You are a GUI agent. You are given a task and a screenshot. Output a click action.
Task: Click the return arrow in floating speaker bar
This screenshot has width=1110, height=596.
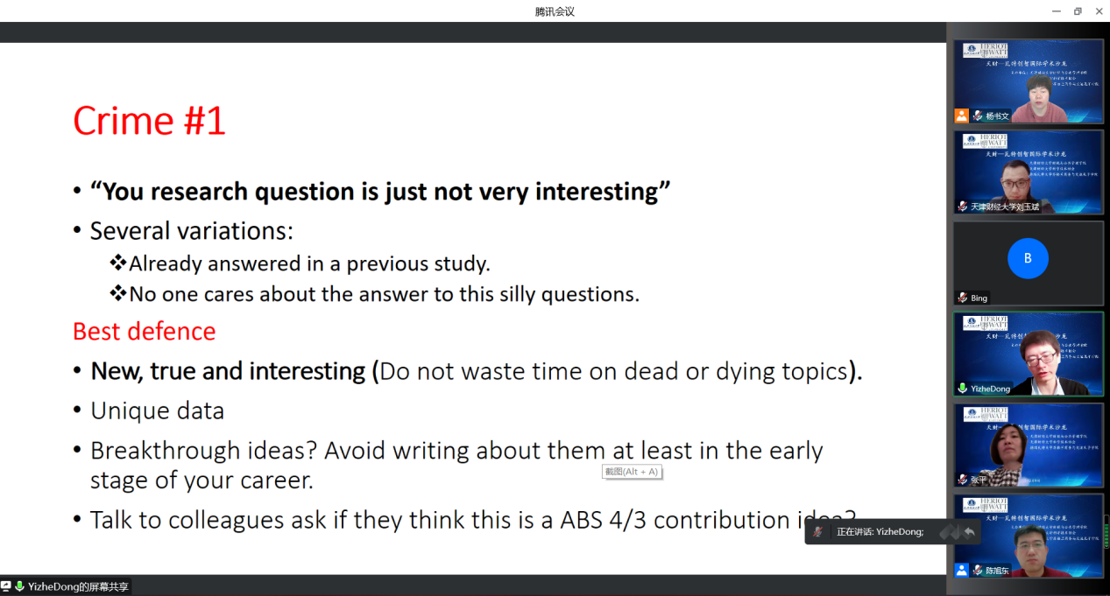(969, 531)
